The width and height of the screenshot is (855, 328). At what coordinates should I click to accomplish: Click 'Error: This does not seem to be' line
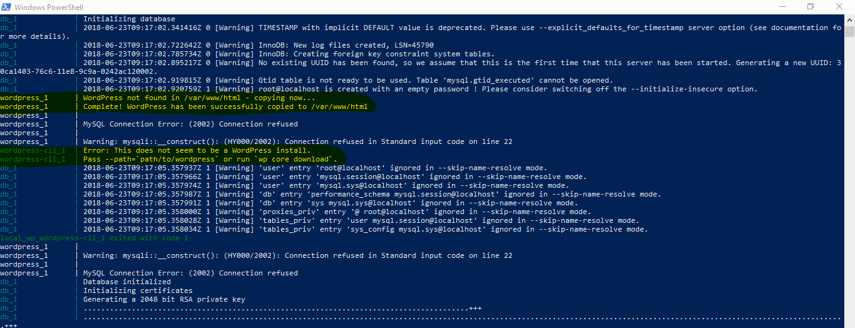click(x=197, y=151)
